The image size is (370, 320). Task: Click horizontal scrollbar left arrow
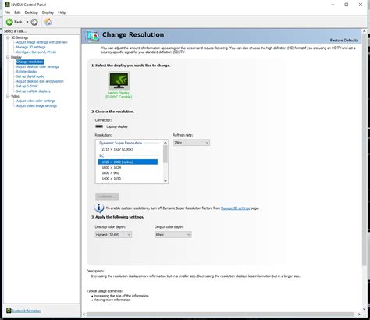[x=84, y=315]
